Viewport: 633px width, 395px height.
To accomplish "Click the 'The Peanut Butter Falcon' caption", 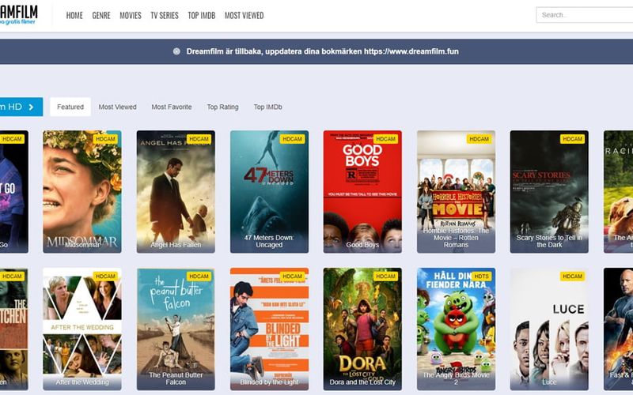I will click(176, 378).
